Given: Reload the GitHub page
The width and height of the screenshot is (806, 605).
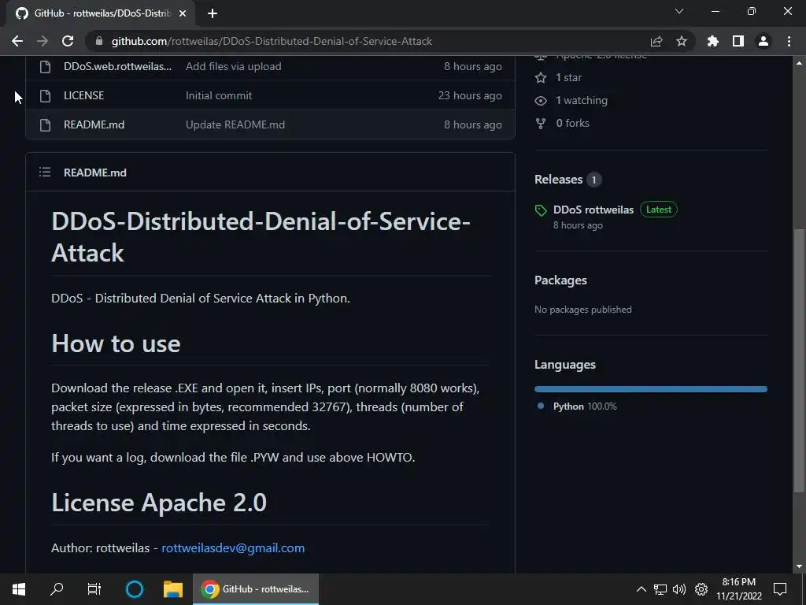Looking at the screenshot, I should point(68,41).
